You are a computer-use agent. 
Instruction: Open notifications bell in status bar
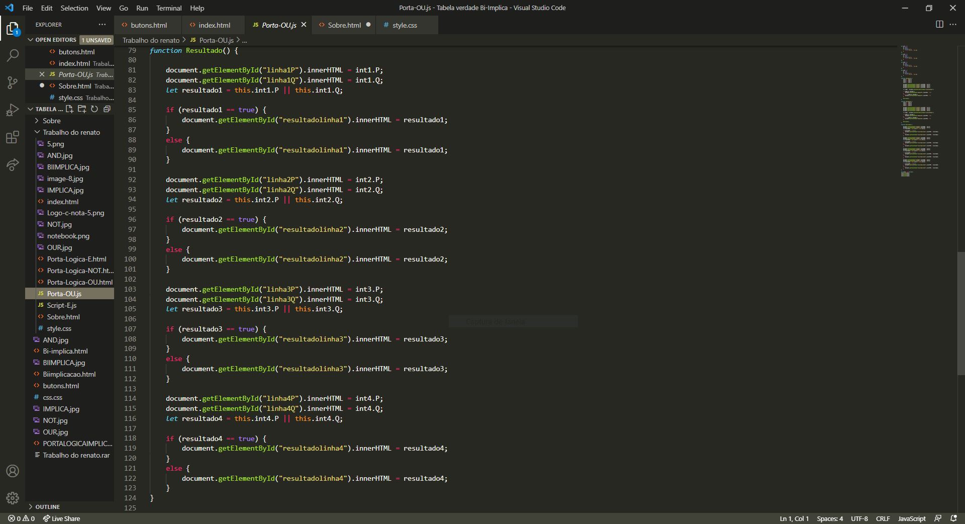tap(953, 518)
